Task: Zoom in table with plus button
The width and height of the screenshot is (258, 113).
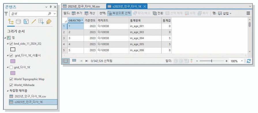Action: (x=226, y=61)
